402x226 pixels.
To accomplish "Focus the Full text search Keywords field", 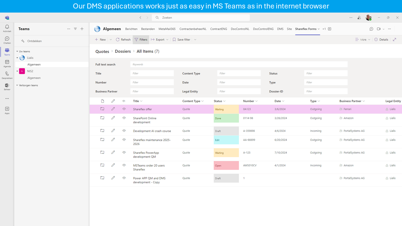I will [239, 64].
